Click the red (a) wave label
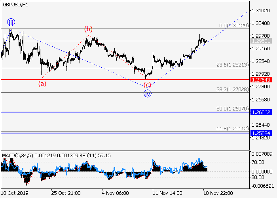 pyautogui.click(x=42, y=84)
